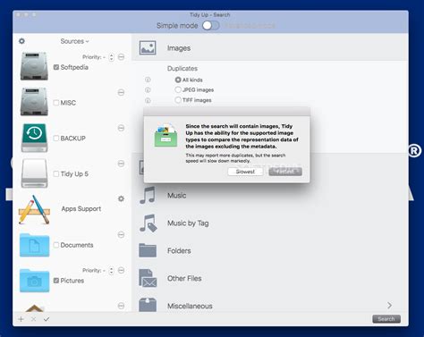The height and width of the screenshot is (337, 424).
Task: Click info icon beside TIFF images
Action: click(148, 100)
